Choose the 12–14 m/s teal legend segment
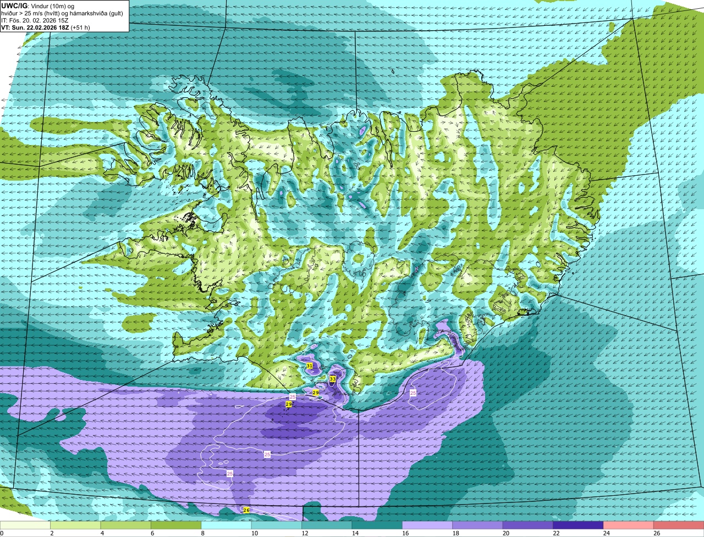This screenshot has height=537, width=704. 327,525
